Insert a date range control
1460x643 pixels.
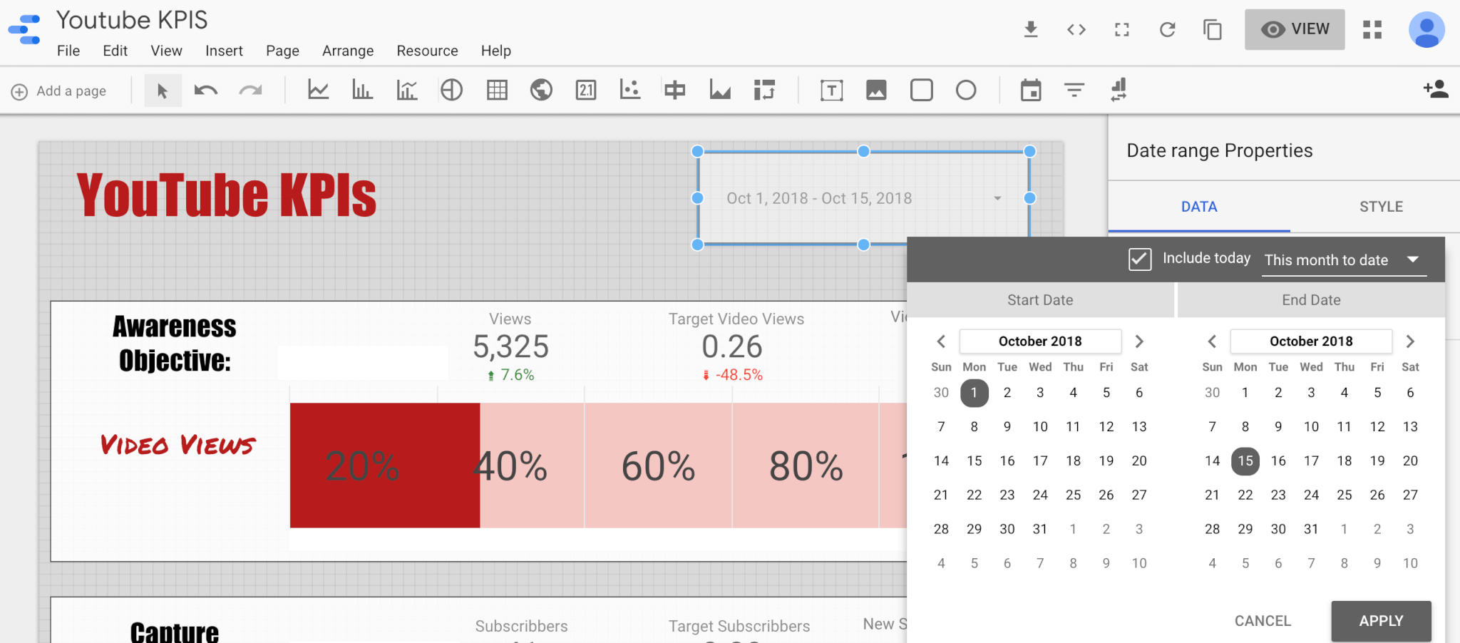coord(1031,90)
